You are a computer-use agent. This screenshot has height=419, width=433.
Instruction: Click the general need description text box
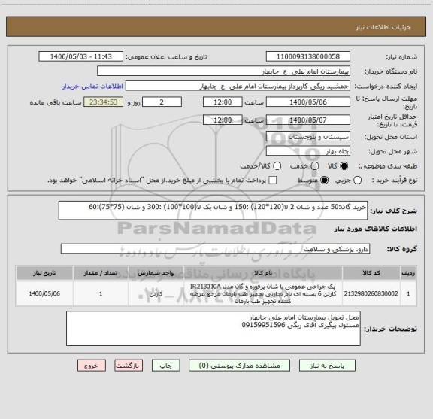pyautogui.click(x=213, y=211)
